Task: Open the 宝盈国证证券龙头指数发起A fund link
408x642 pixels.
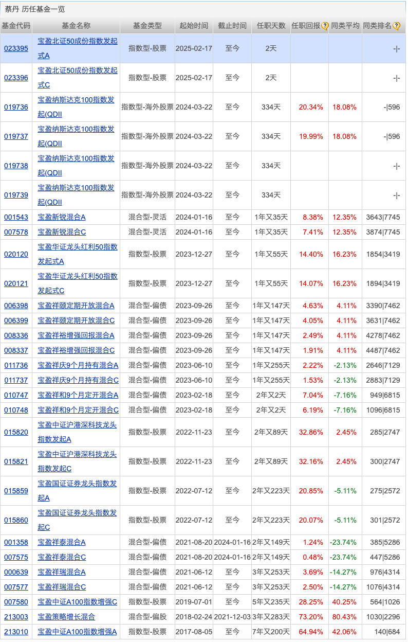Action: click(x=77, y=491)
